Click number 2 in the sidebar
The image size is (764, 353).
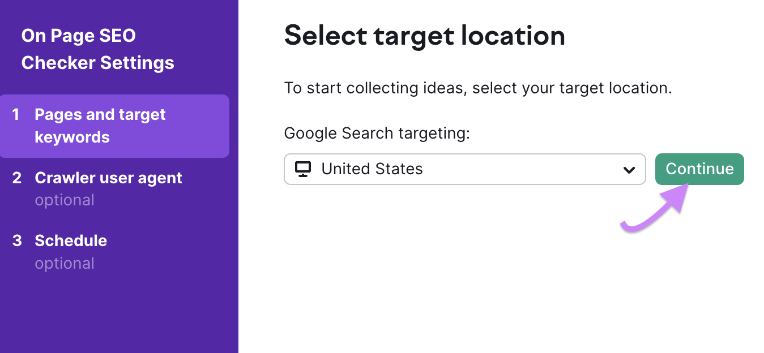17,178
